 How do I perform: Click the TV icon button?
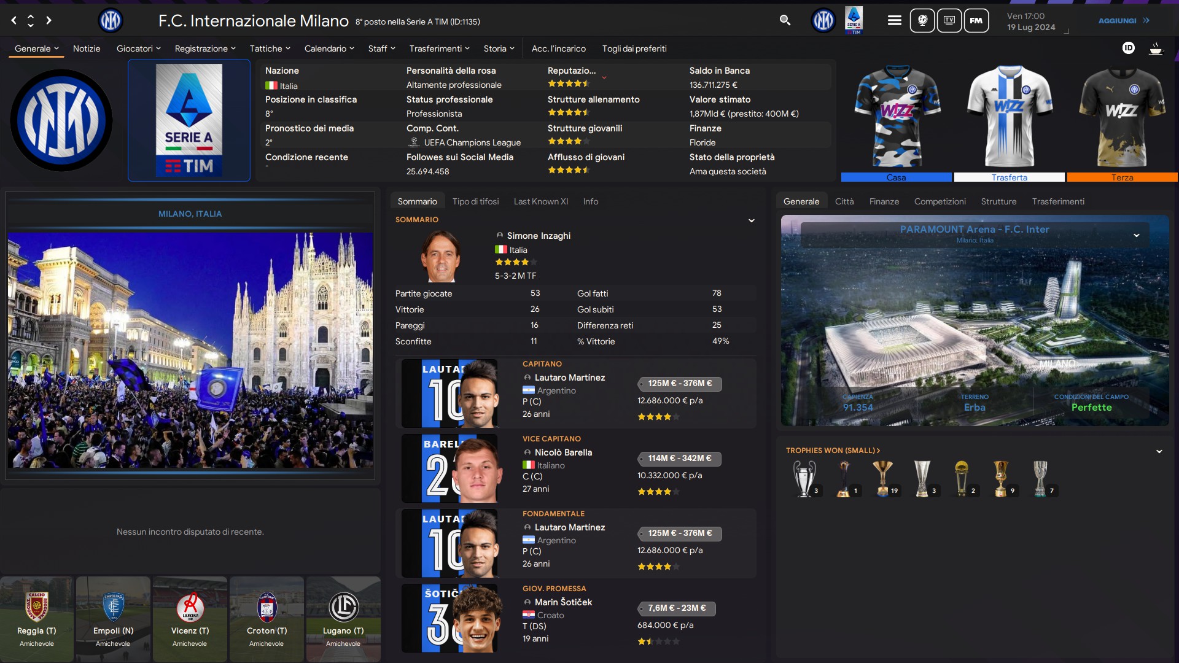point(949,20)
